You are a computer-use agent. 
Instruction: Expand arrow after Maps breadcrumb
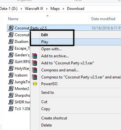(x=64, y=9)
